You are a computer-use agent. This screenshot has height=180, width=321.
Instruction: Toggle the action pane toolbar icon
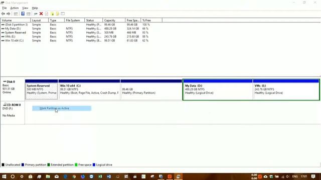[x=29, y=13]
